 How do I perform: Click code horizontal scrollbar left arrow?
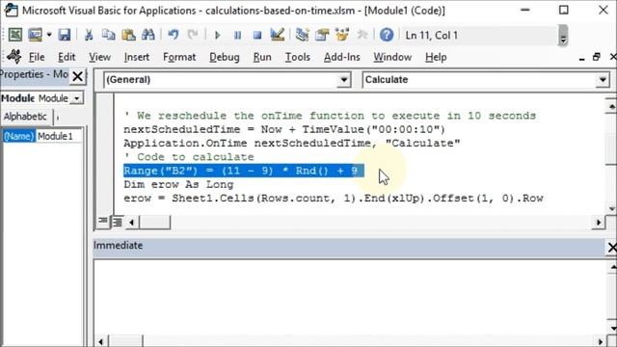(131, 223)
